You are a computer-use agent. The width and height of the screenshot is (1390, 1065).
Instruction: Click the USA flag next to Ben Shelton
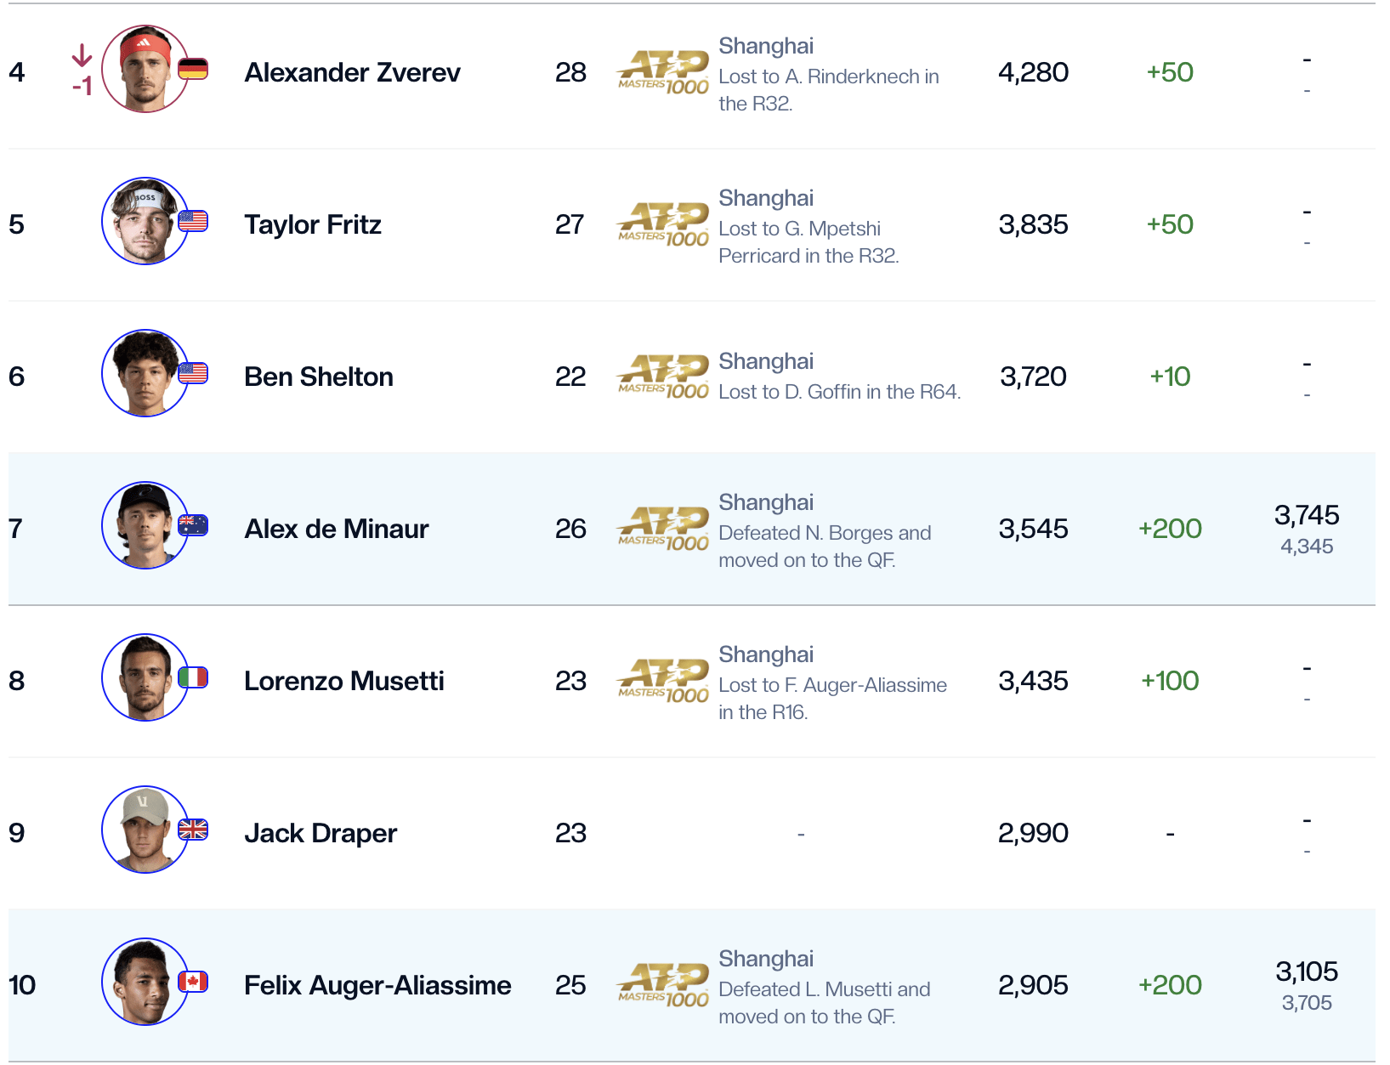193,373
